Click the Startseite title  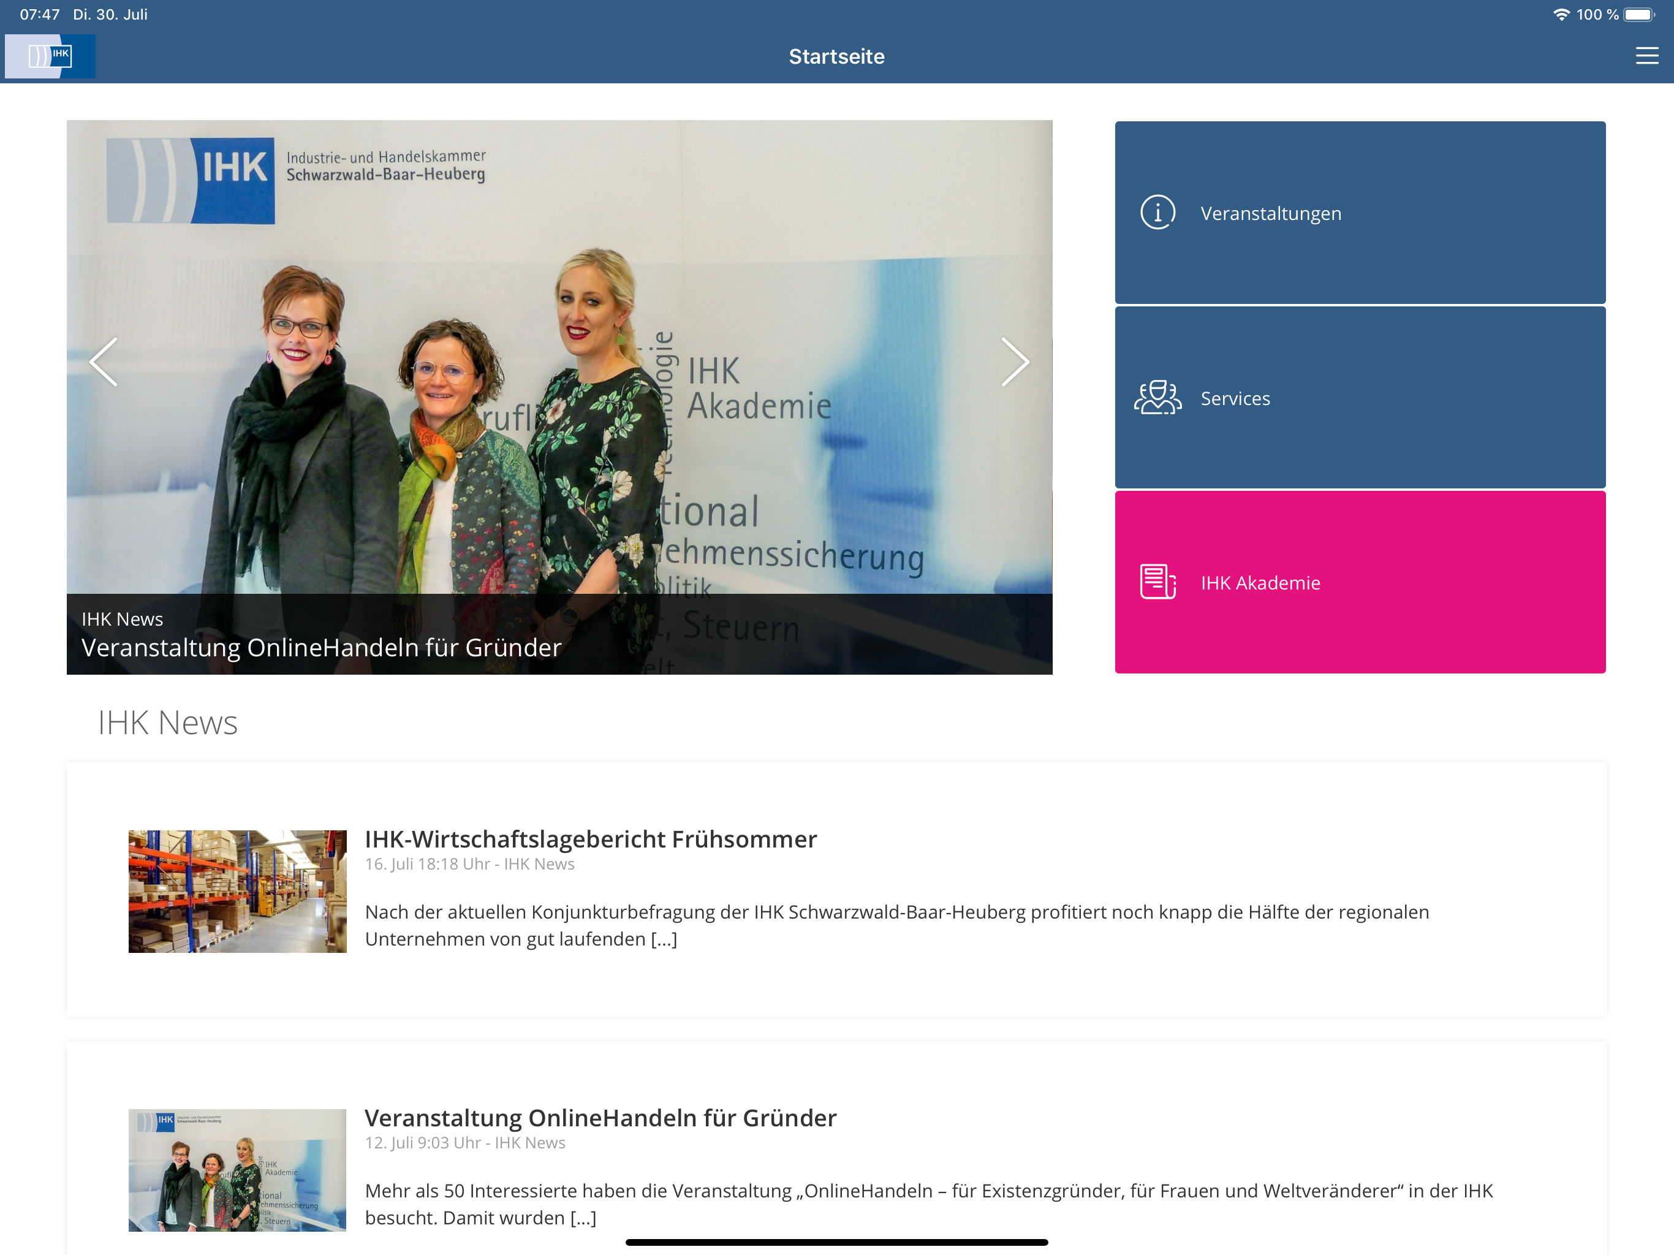click(837, 57)
